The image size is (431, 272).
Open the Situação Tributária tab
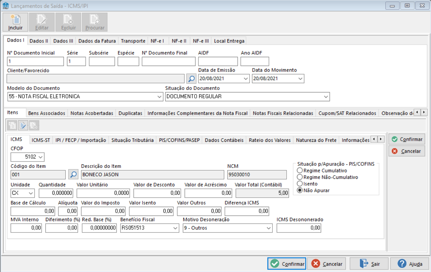(x=133, y=140)
